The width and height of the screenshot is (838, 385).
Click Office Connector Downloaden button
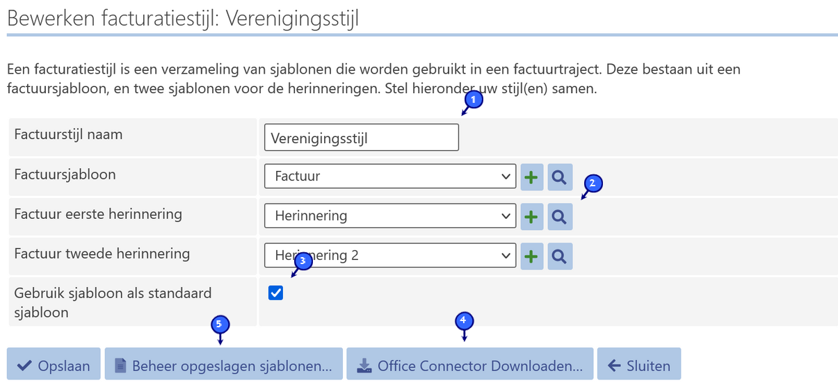[469, 366]
